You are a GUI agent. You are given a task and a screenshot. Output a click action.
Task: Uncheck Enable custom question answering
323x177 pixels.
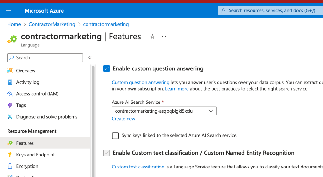(x=106, y=68)
